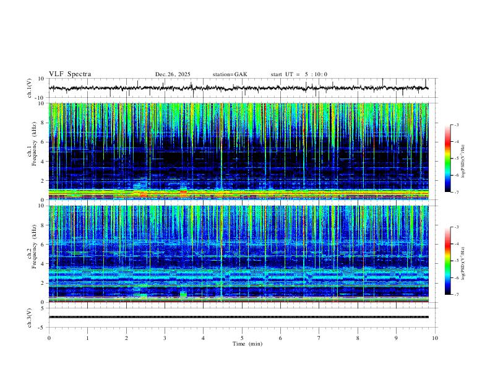Click the ch.1 spectrogram panel
Screen dimensions: 490x379
238,151
